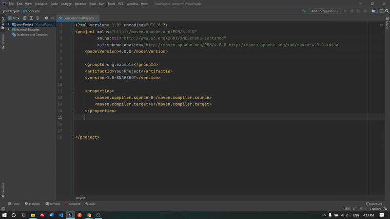Open the 4 spaces indent dropdown
The width and height of the screenshot is (390, 219).
(x=375, y=209)
